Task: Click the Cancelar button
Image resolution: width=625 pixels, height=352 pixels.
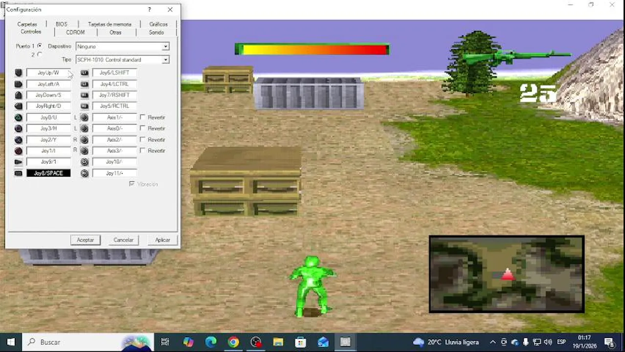Action: [x=123, y=240]
